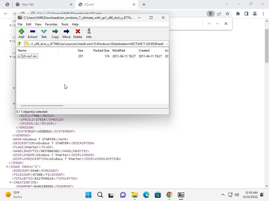The width and height of the screenshot is (269, 201).
Task: Bookmark this page with the star
Action: click(227, 14)
